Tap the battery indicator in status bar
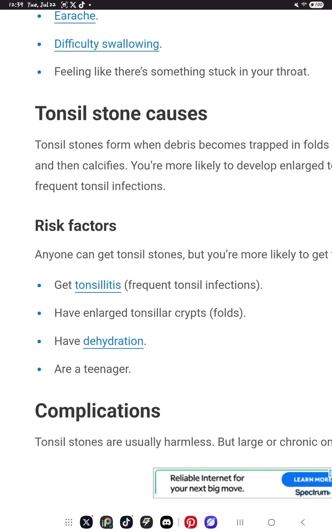This screenshot has width=332, height=532. (317, 5)
